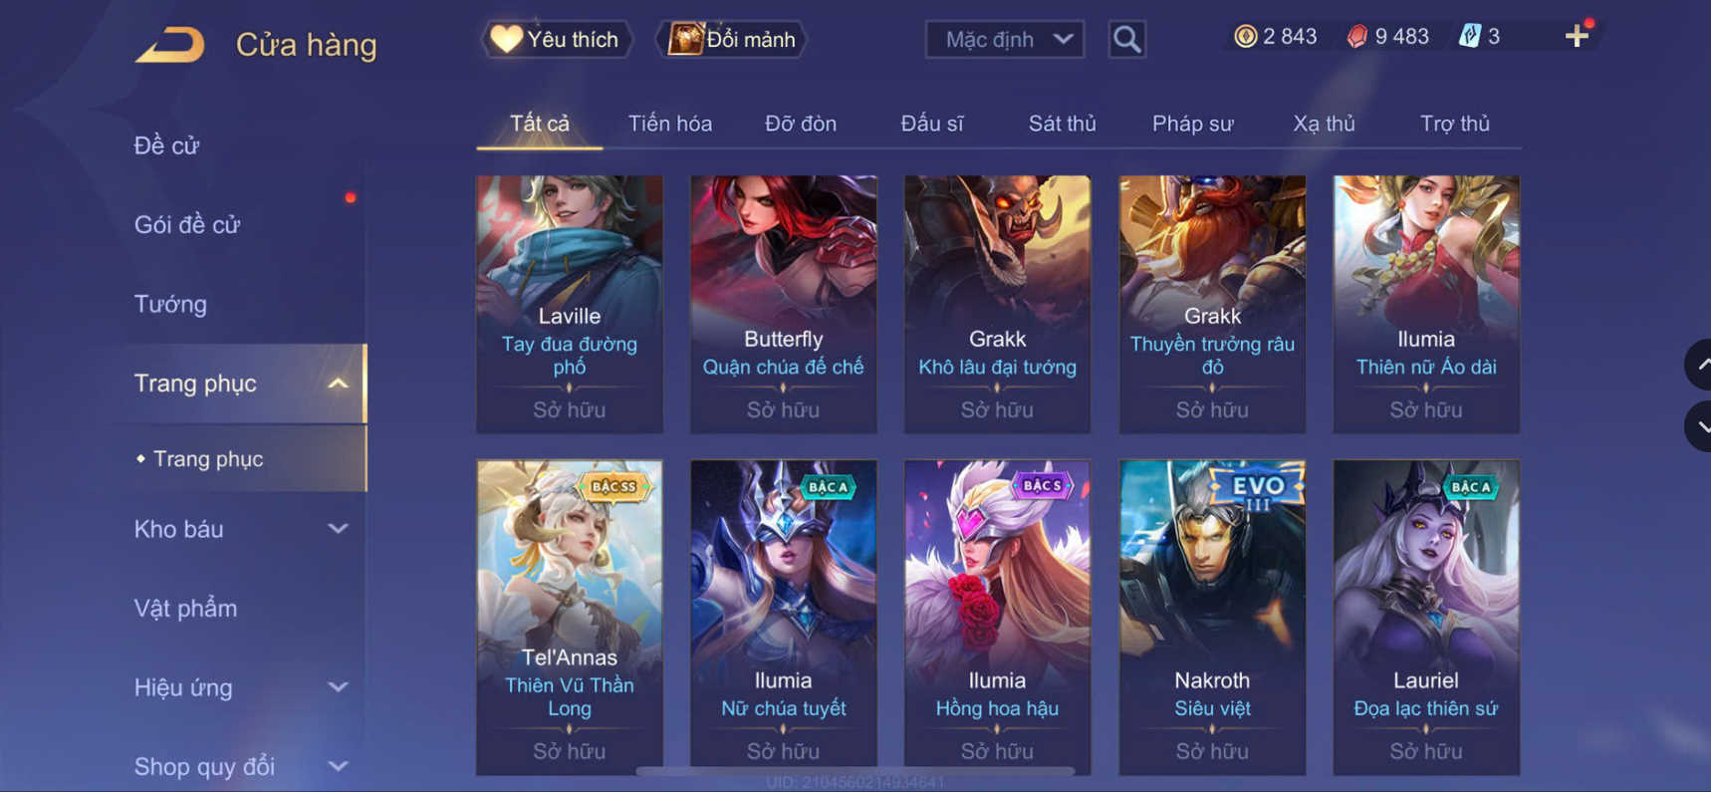This screenshot has height=792, width=1711.
Task: Open the search magnifier icon
Action: [1126, 40]
